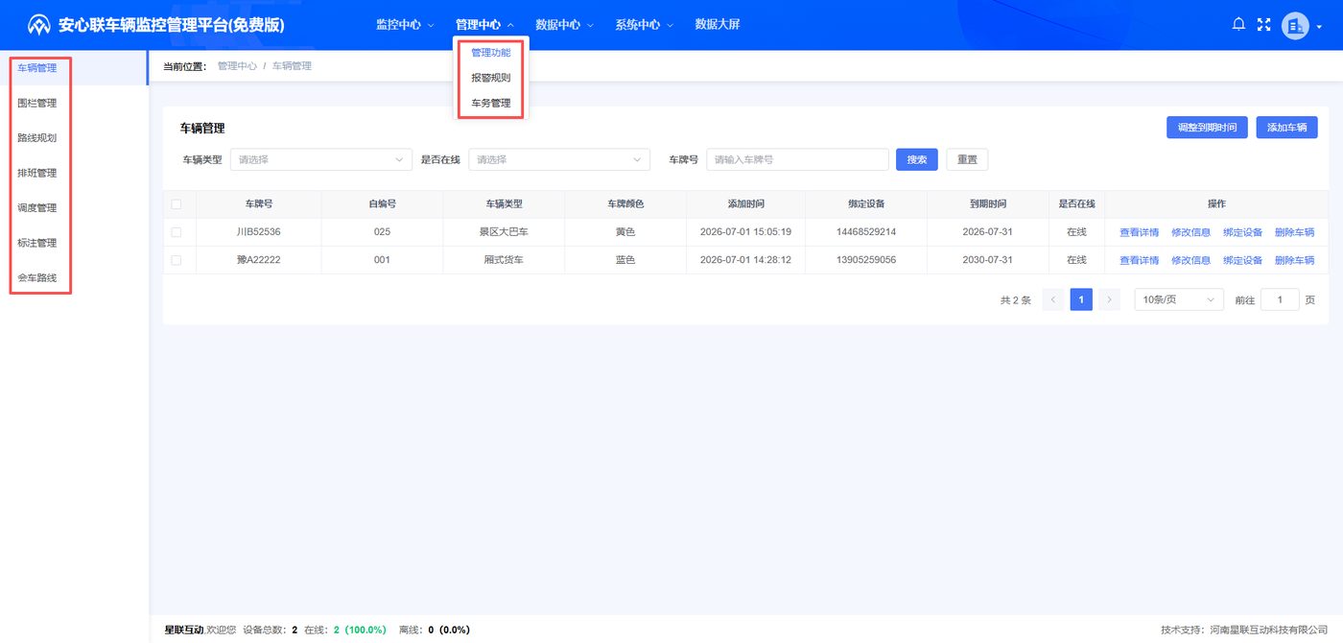Open 会车路线 in sidebar
This screenshot has width=1343, height=643.
(73, 278)
